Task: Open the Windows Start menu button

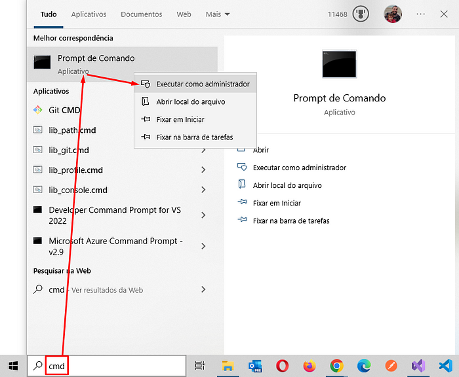Action: point(13,366)
